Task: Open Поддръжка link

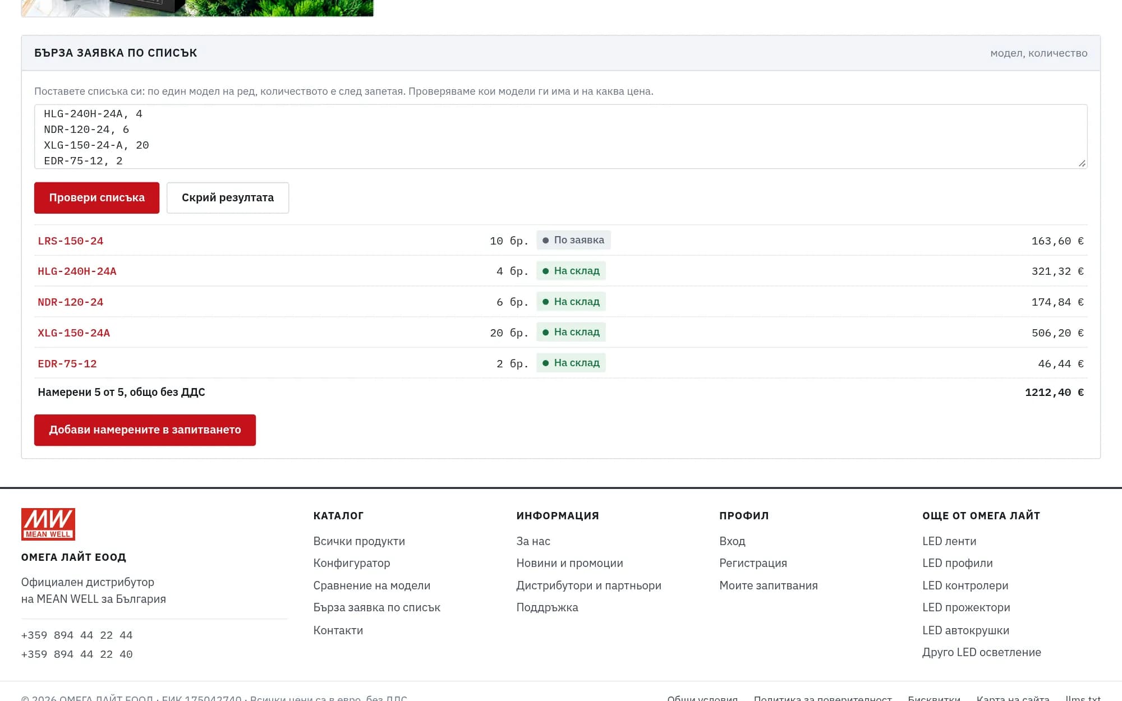Action: tap(547, 607)
